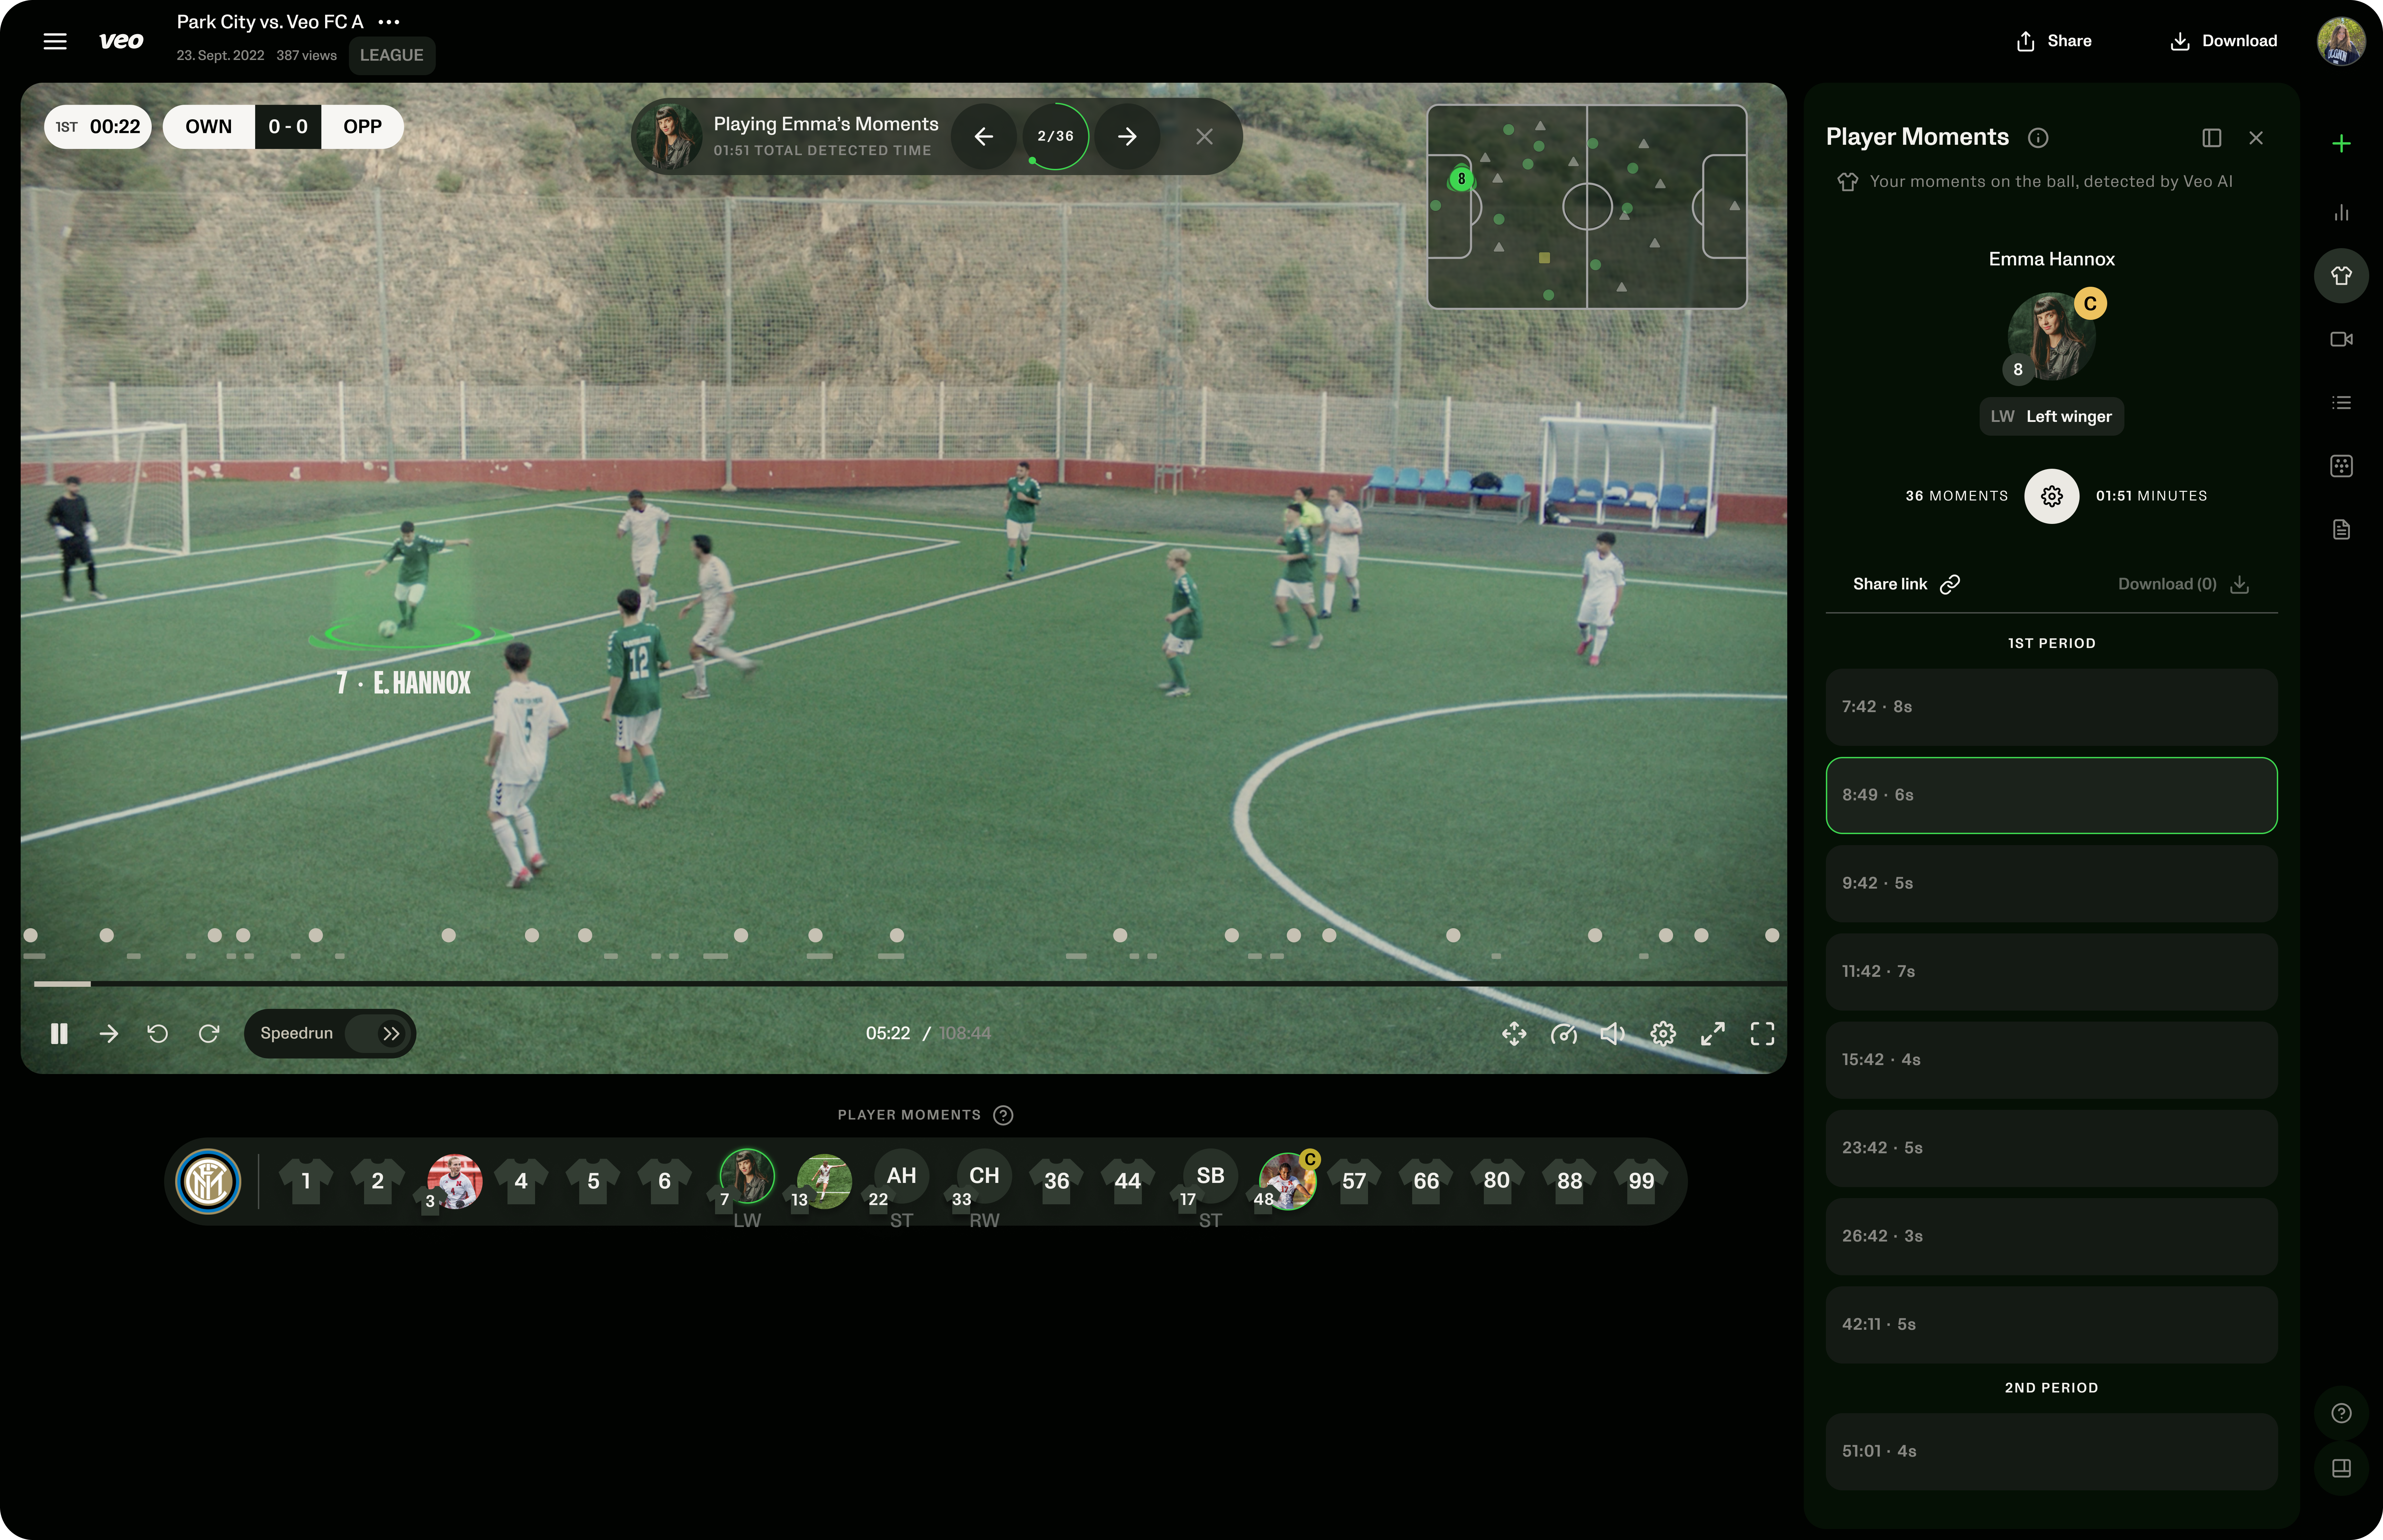Open help question mark in sidebar

[x=2341, y=1413]
